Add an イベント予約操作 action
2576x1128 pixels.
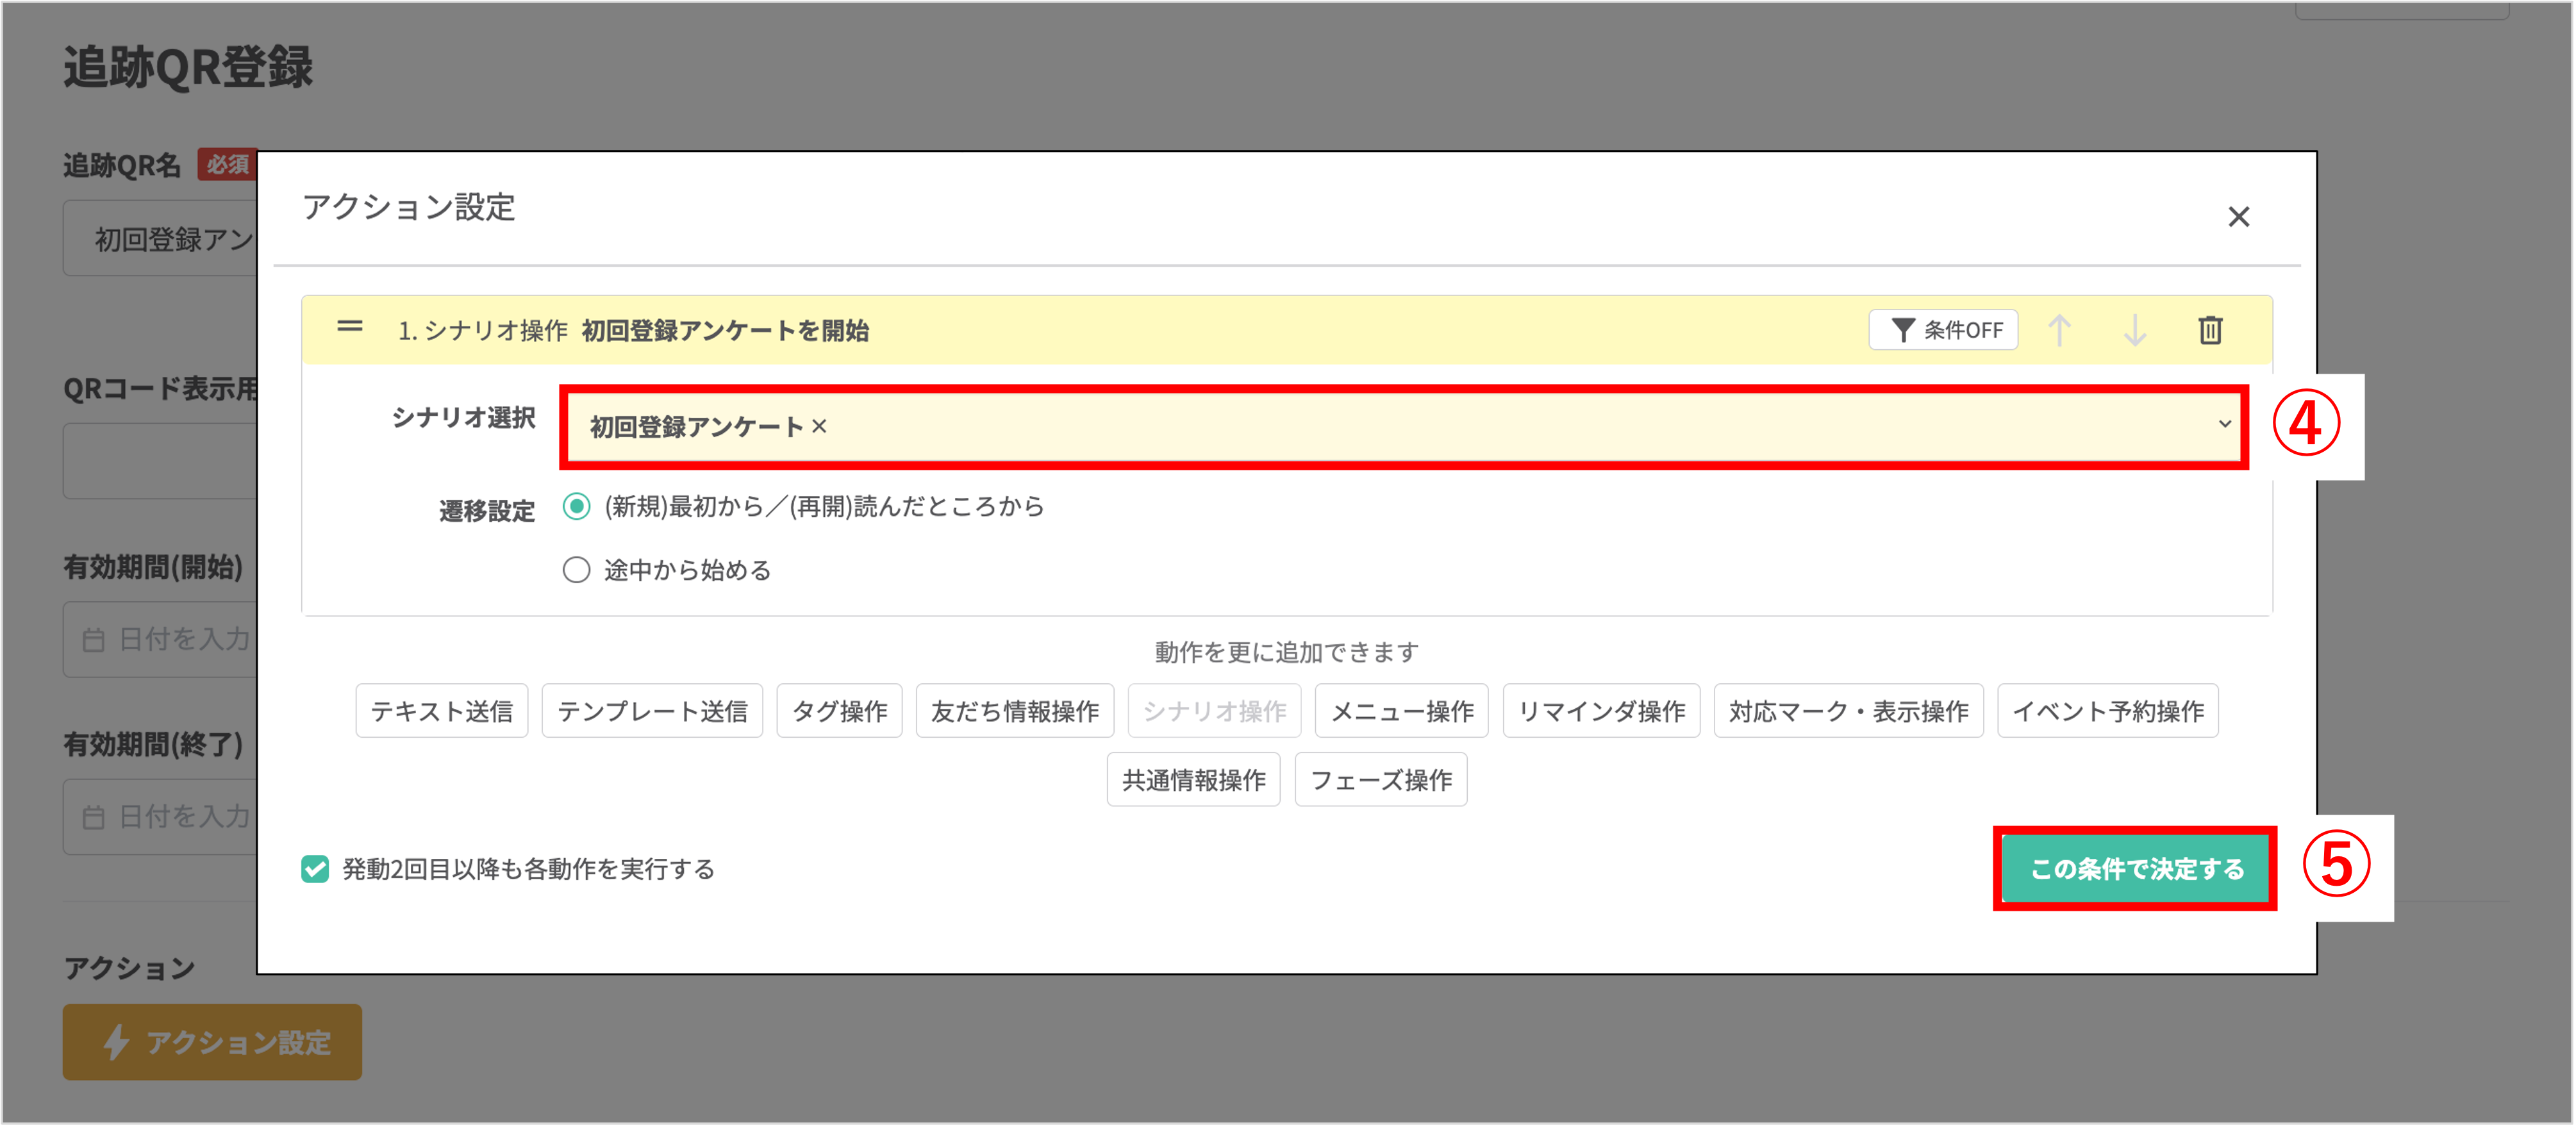[2107, 711]
